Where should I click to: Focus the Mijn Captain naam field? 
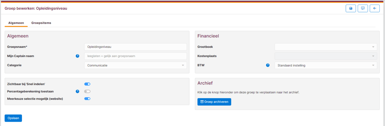click(135, 56)
